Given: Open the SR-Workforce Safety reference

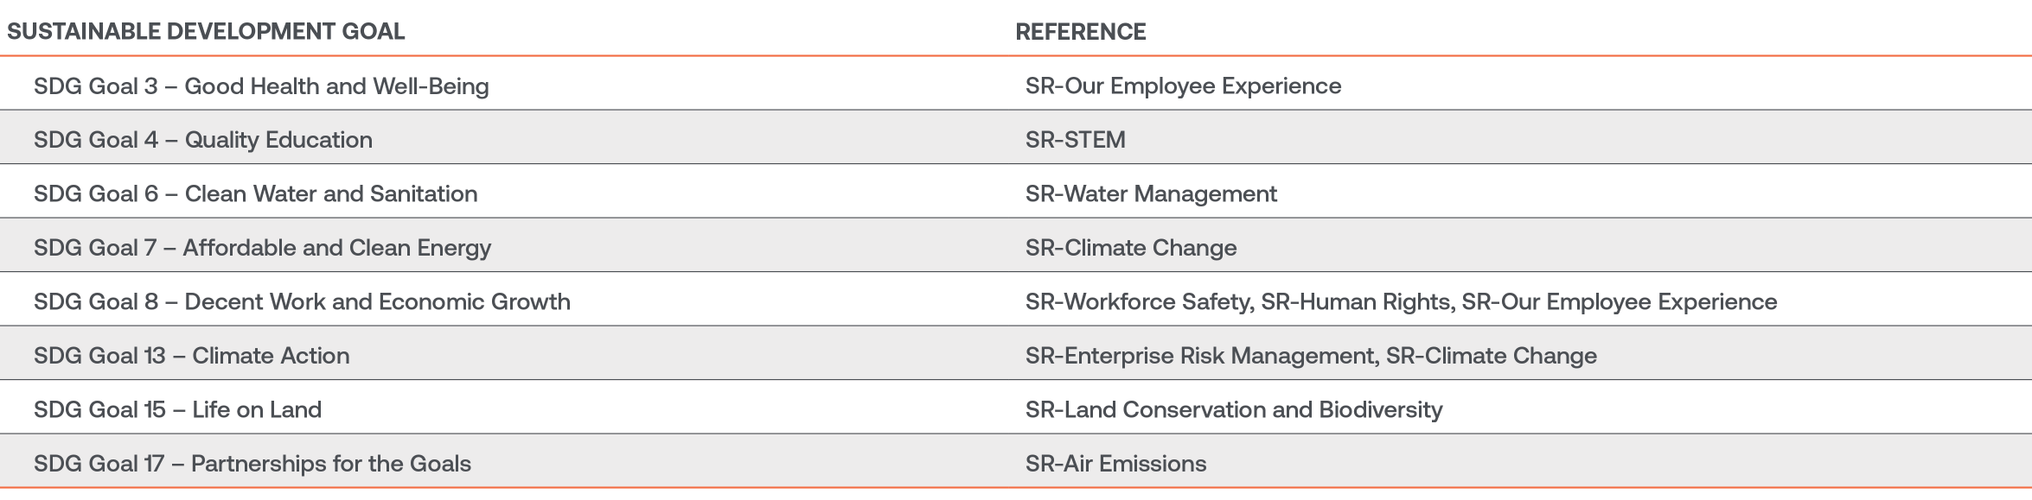Looking at the screenshot, I should [1140, 302].
